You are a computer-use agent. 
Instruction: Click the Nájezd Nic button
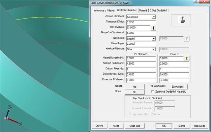click(135, 87)
